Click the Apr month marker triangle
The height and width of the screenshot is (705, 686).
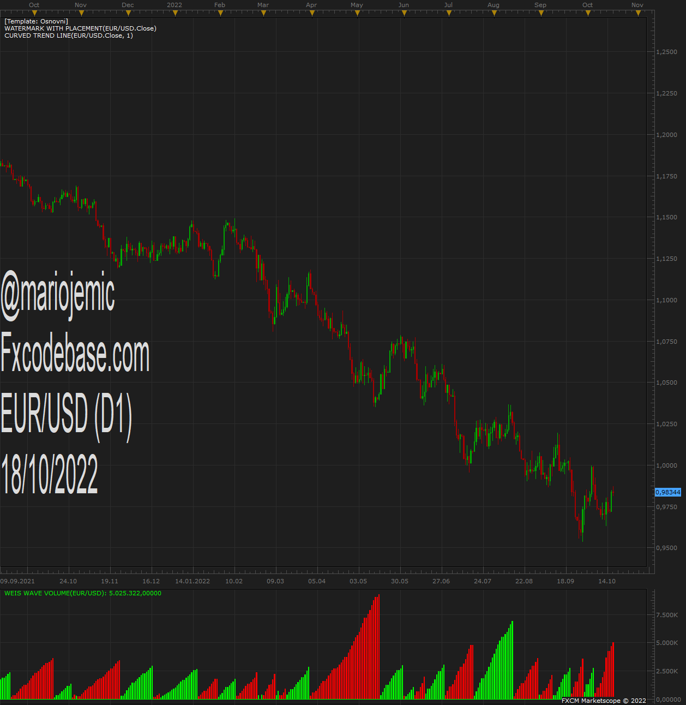point(312,13)
